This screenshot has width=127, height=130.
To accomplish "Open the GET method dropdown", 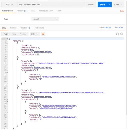I will (9, 4).
